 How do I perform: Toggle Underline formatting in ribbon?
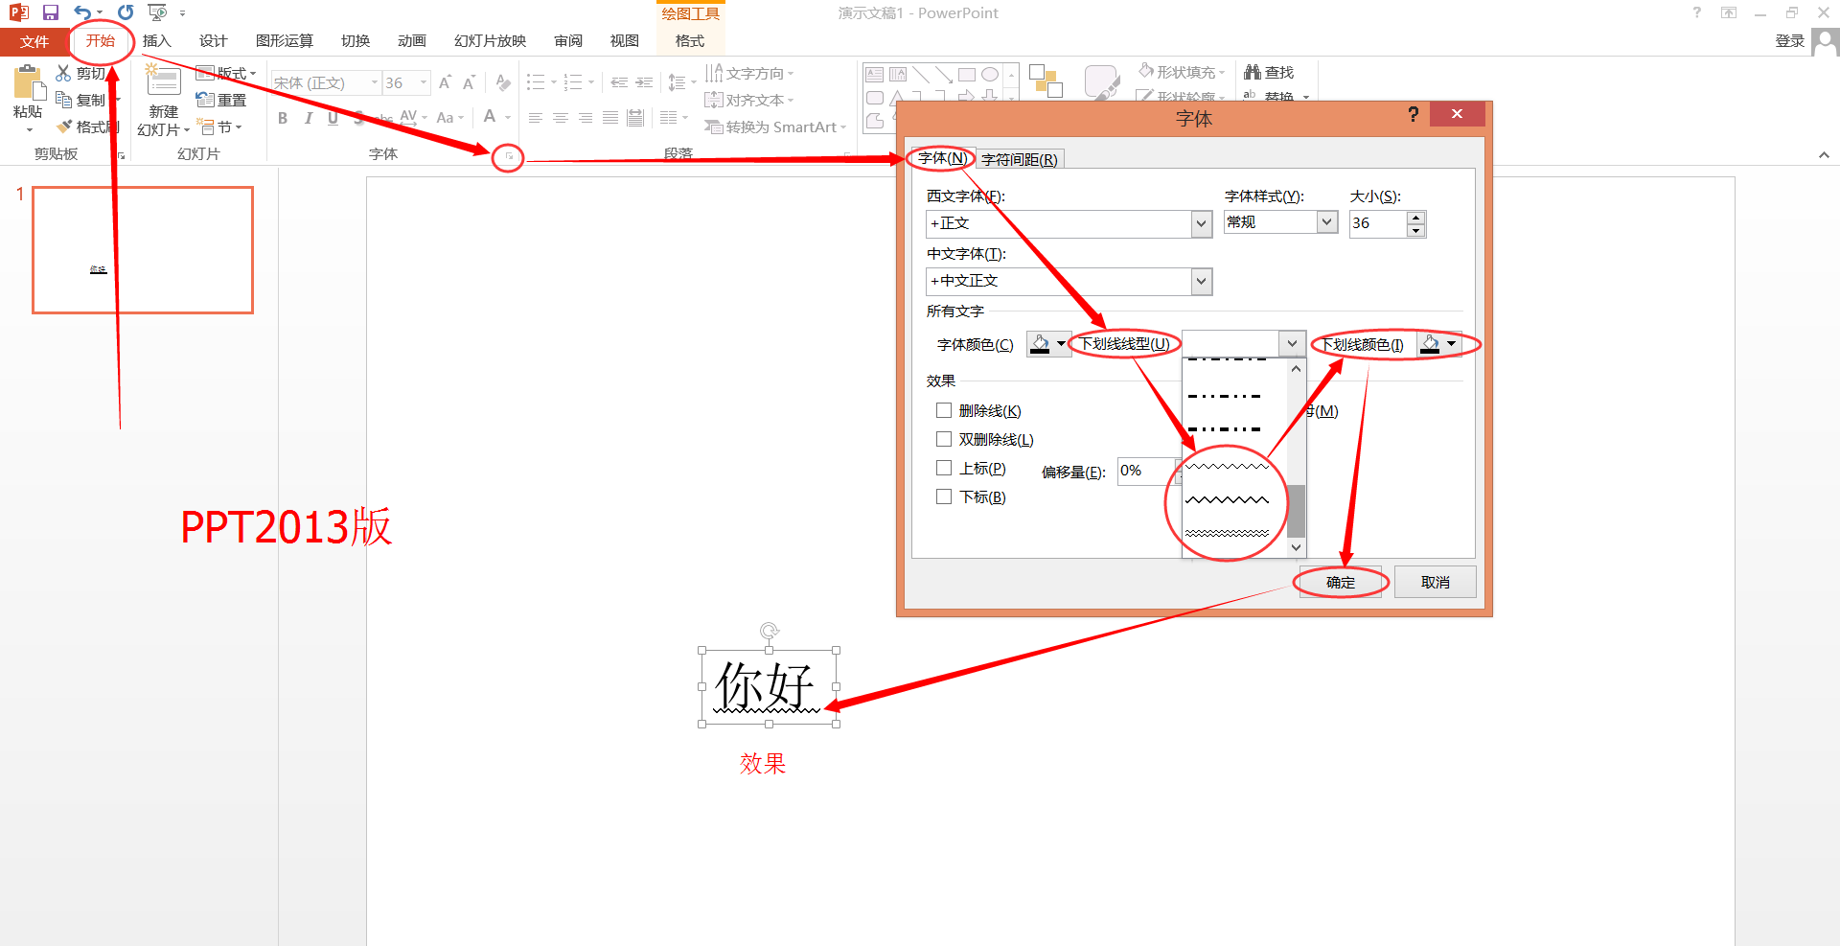point(333,118)
